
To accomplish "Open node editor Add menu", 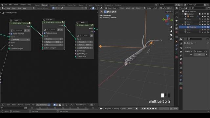I will 19,8.
